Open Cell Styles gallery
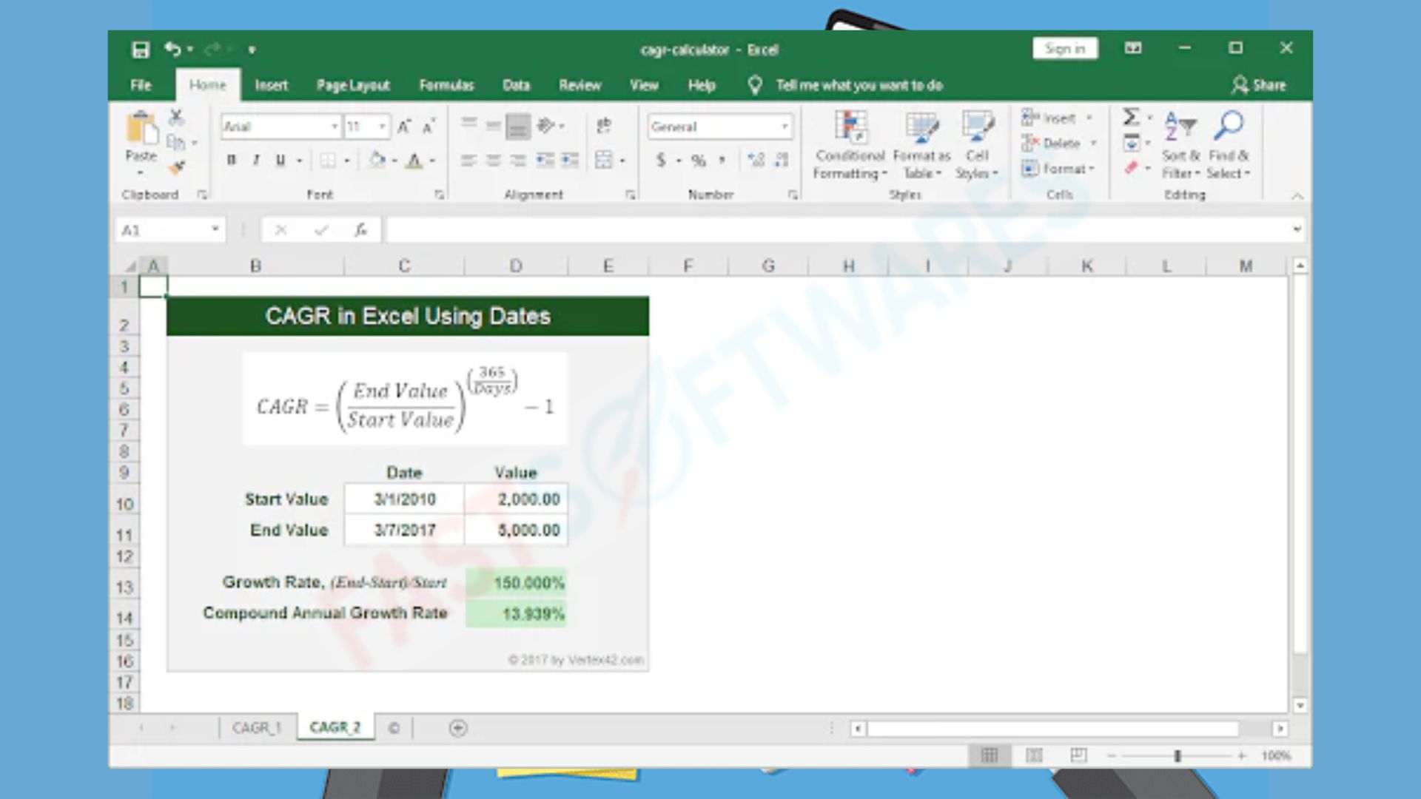Screen dimensions: 1421x799 pyautogui.click(x=977, y=145)
